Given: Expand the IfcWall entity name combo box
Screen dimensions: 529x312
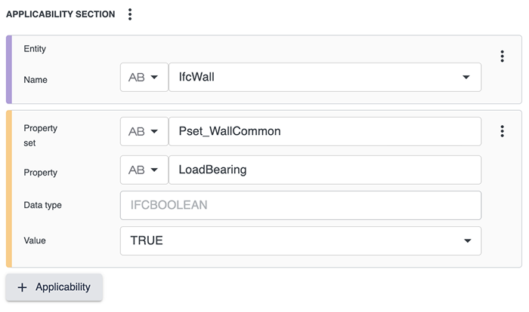Looking at the screenshot, I should (317, 77).
